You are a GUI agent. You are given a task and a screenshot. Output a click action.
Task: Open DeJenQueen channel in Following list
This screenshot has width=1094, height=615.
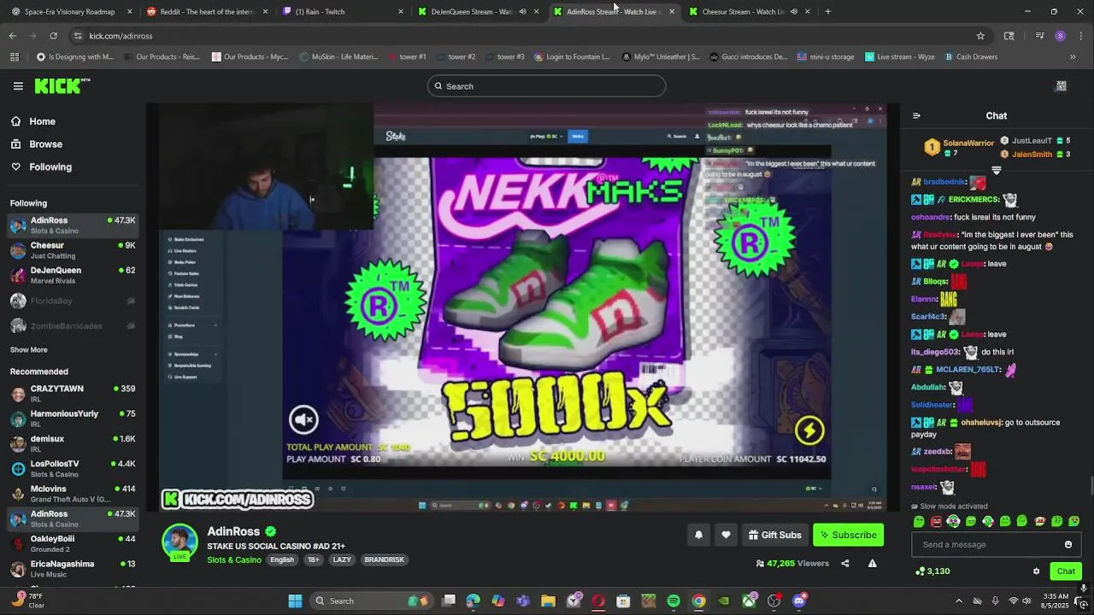(73, 275)
